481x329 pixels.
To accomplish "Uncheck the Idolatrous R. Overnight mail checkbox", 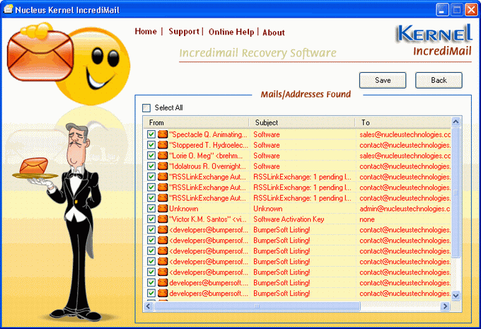I will pyautogui.click(x=151, y=166).
